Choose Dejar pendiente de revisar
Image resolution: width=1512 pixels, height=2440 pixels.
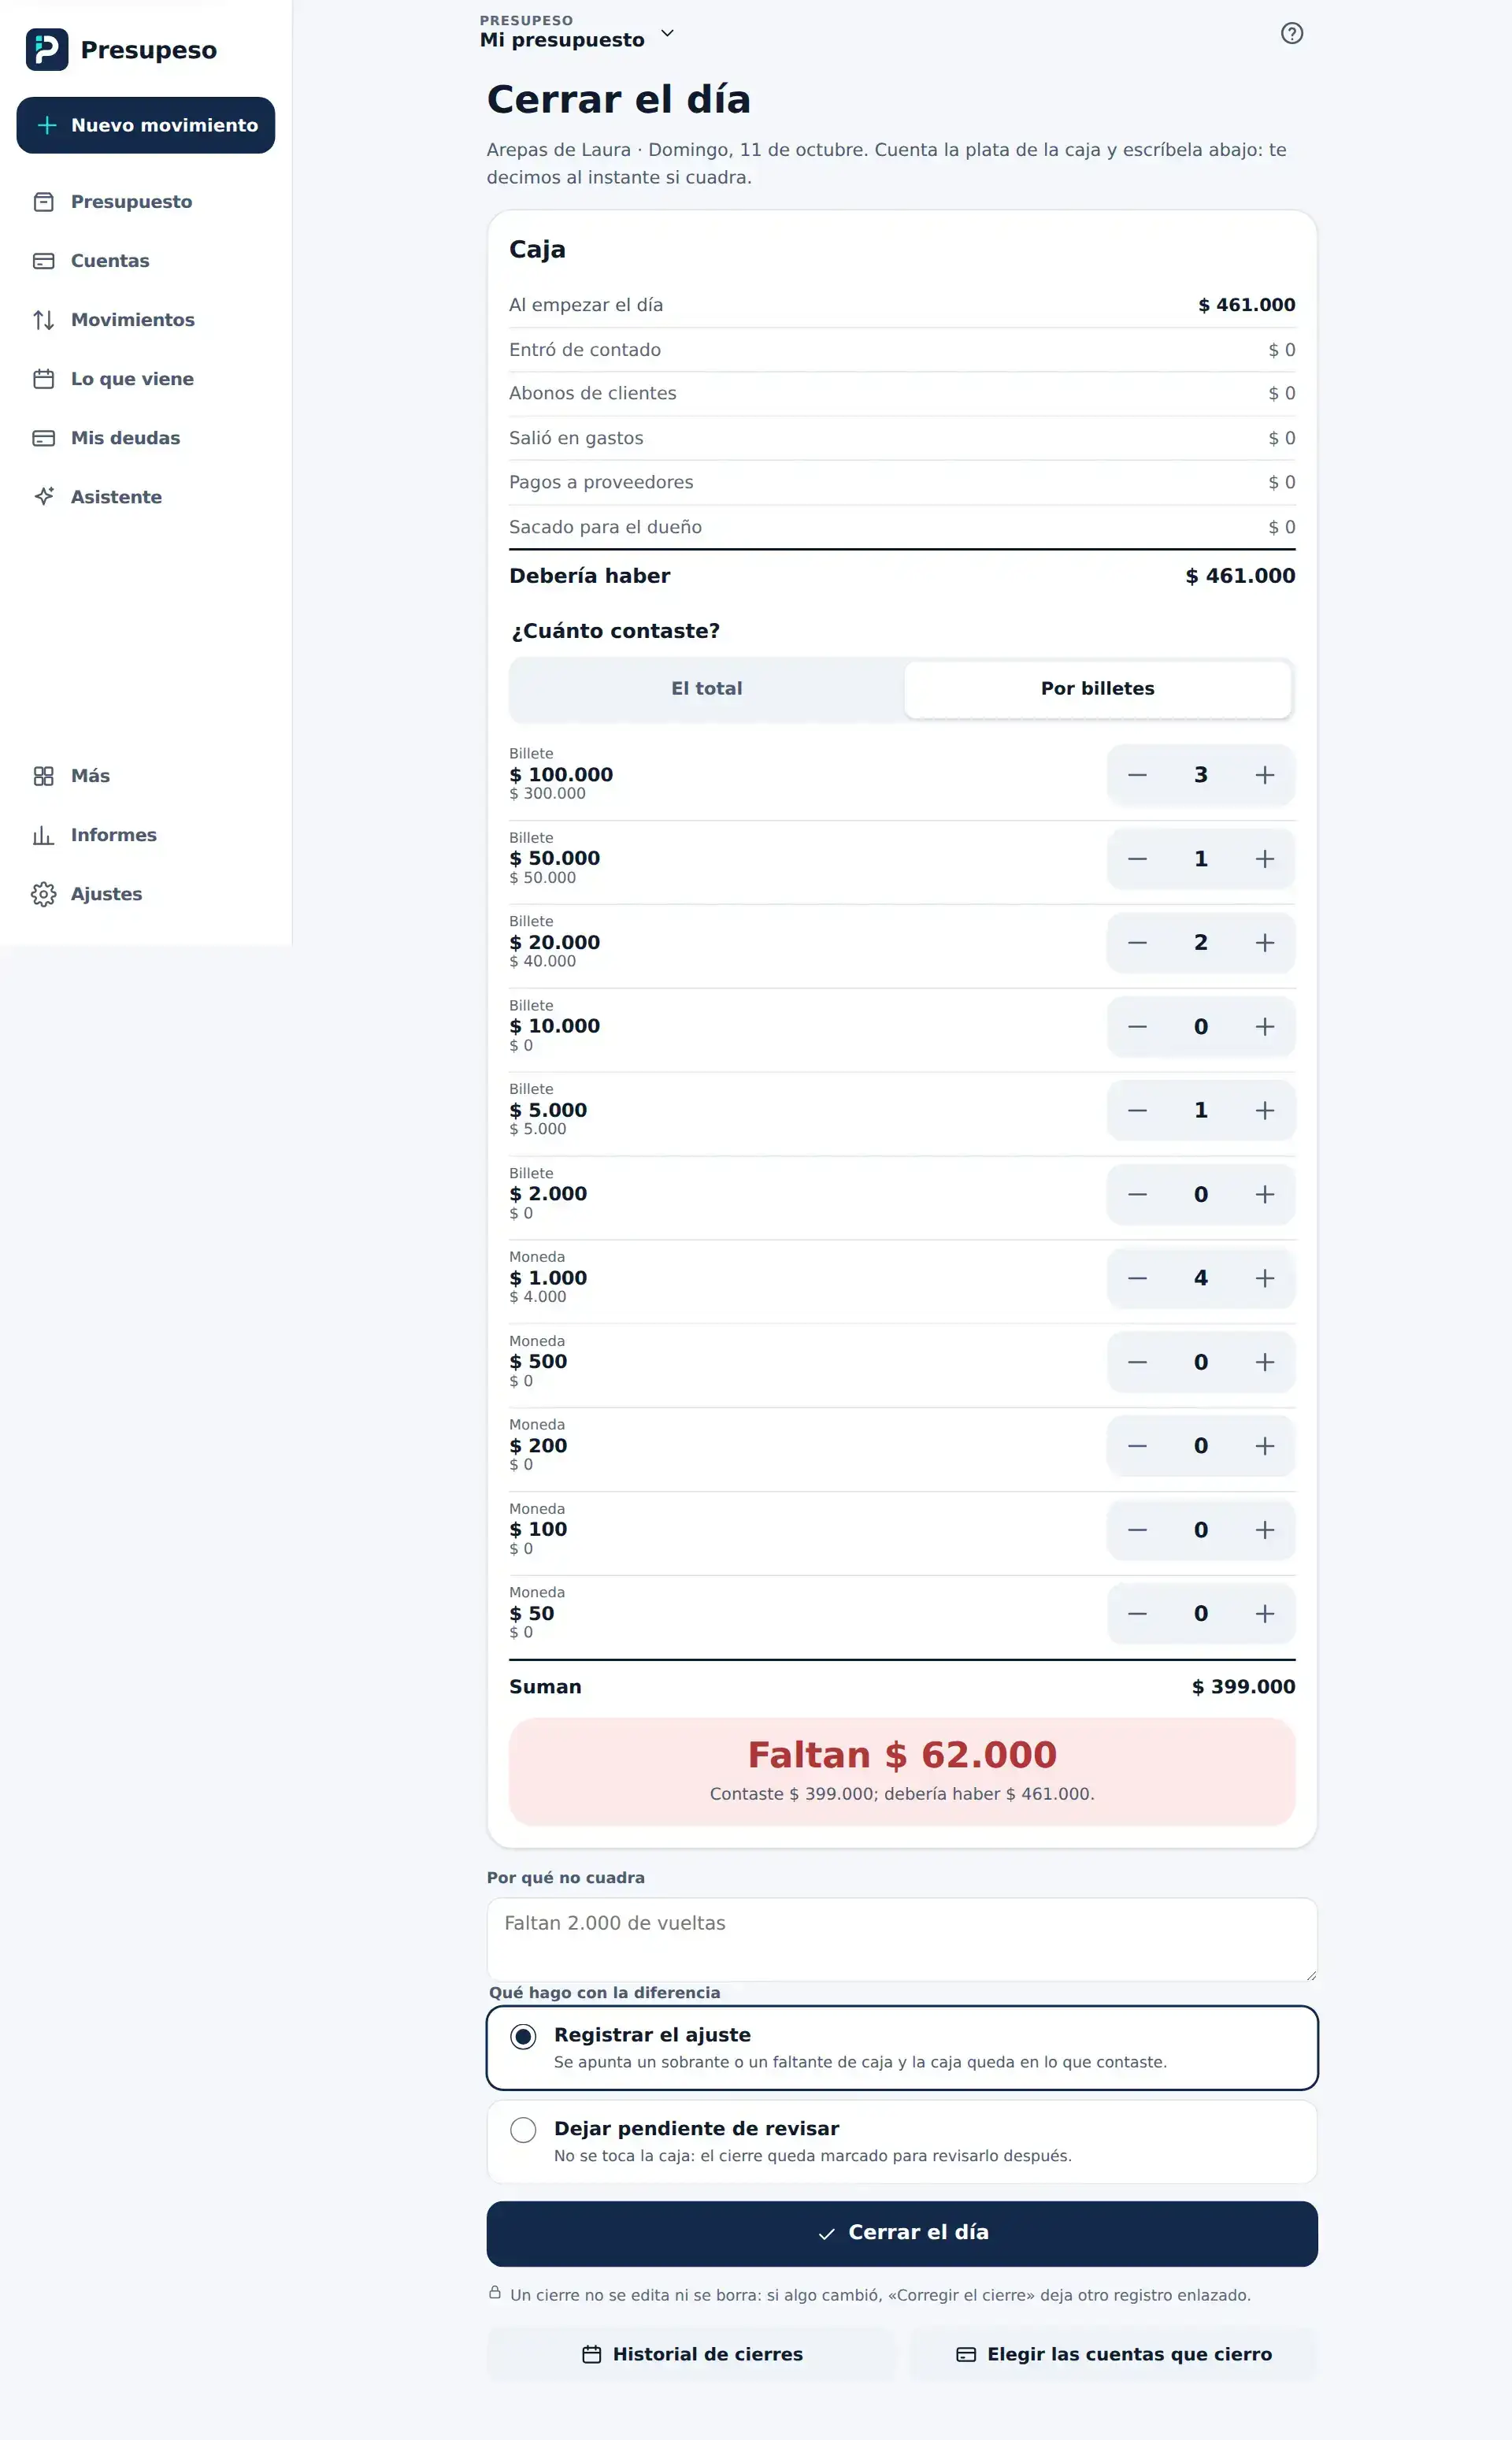click(901, 2141)
